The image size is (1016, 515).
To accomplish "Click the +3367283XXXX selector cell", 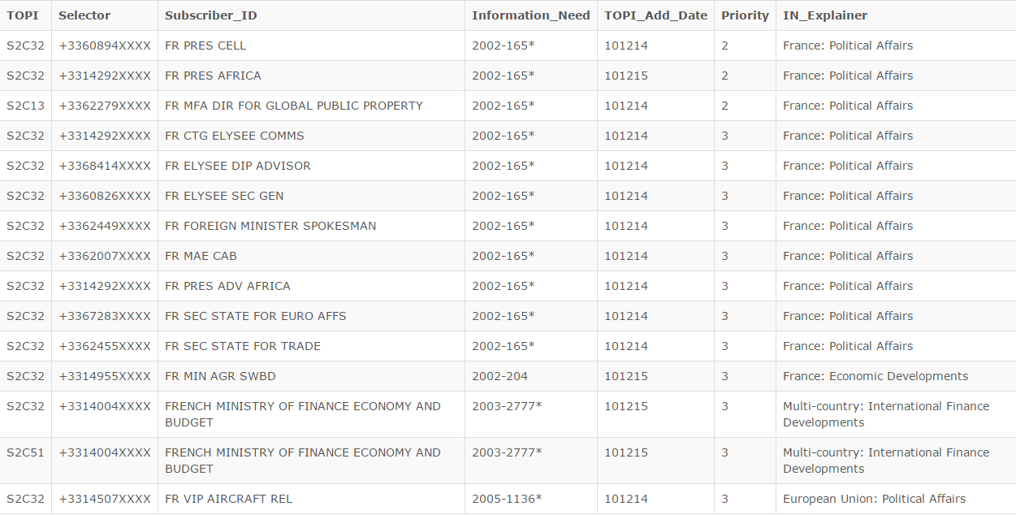I will 105,316.
